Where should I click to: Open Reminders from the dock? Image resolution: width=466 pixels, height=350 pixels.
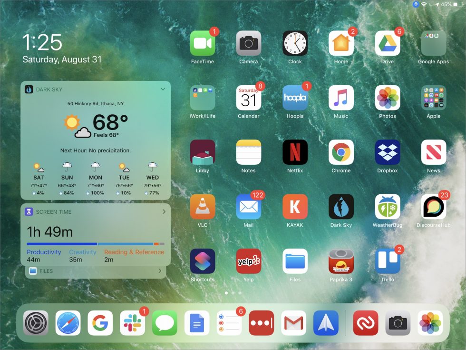pyautogui.click(x=229, y=323)
